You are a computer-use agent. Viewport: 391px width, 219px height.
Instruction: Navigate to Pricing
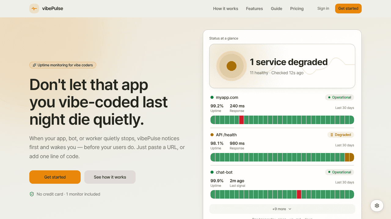click(x=297, y=9)
